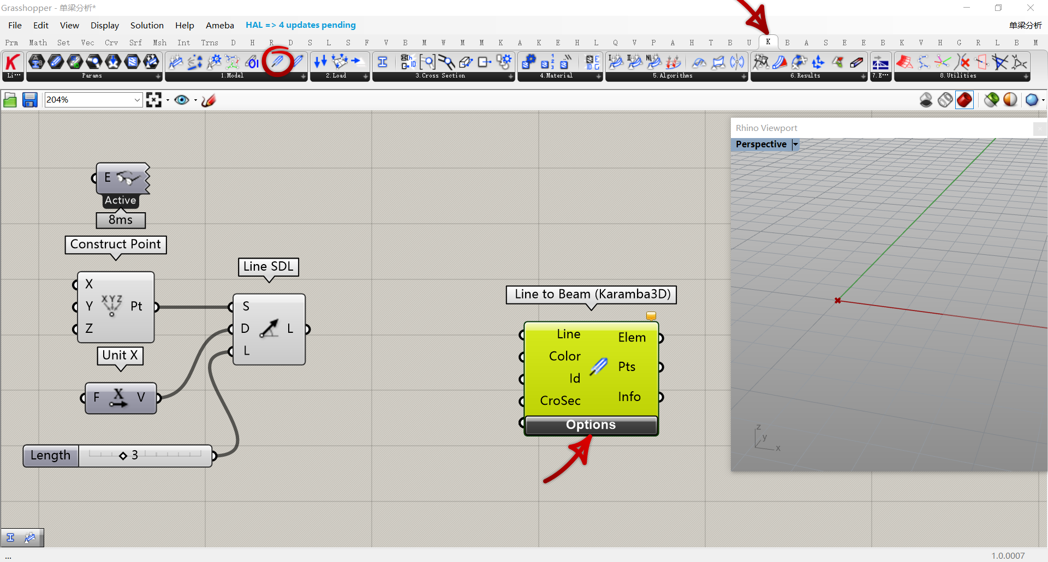Open the 204% zoom level dropdown
Screen dimensions: 1048x562
[x=137, y=100]
